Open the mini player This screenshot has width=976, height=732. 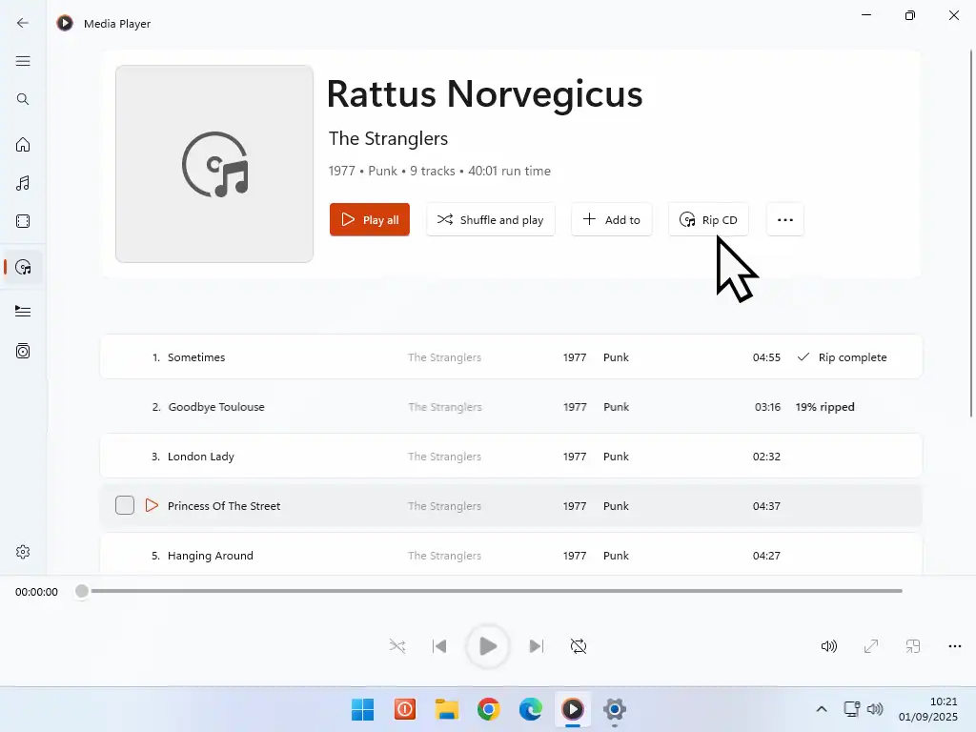coord(912,646)
